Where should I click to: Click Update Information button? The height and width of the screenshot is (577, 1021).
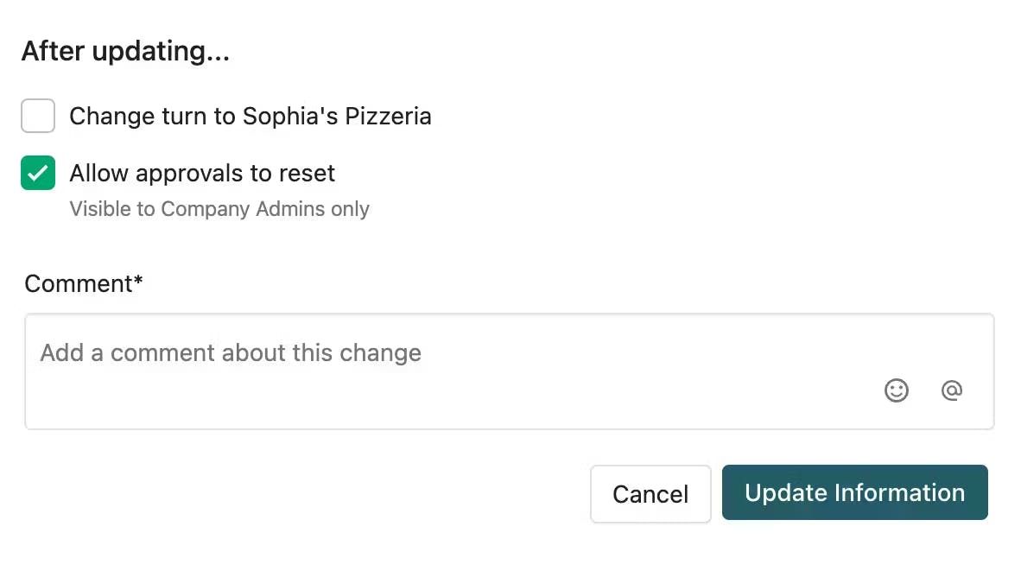point(854,492)
